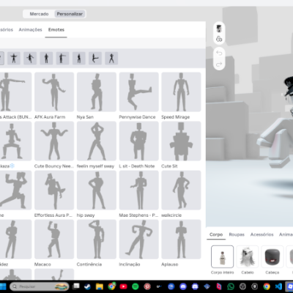Switch to the Personalizar tab
This screenshot has width=293, height=293.
coord(70,14)
